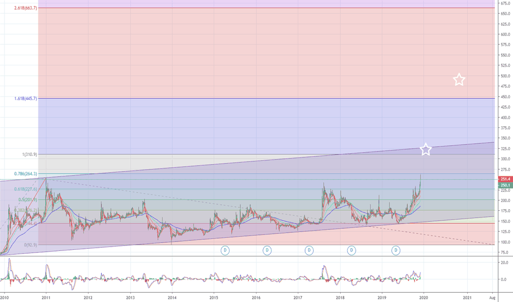Viewport: 513px width, 302px height.
Task: Select the 1(310.9) Fibonacci label
Action: [x=29, y=154]
